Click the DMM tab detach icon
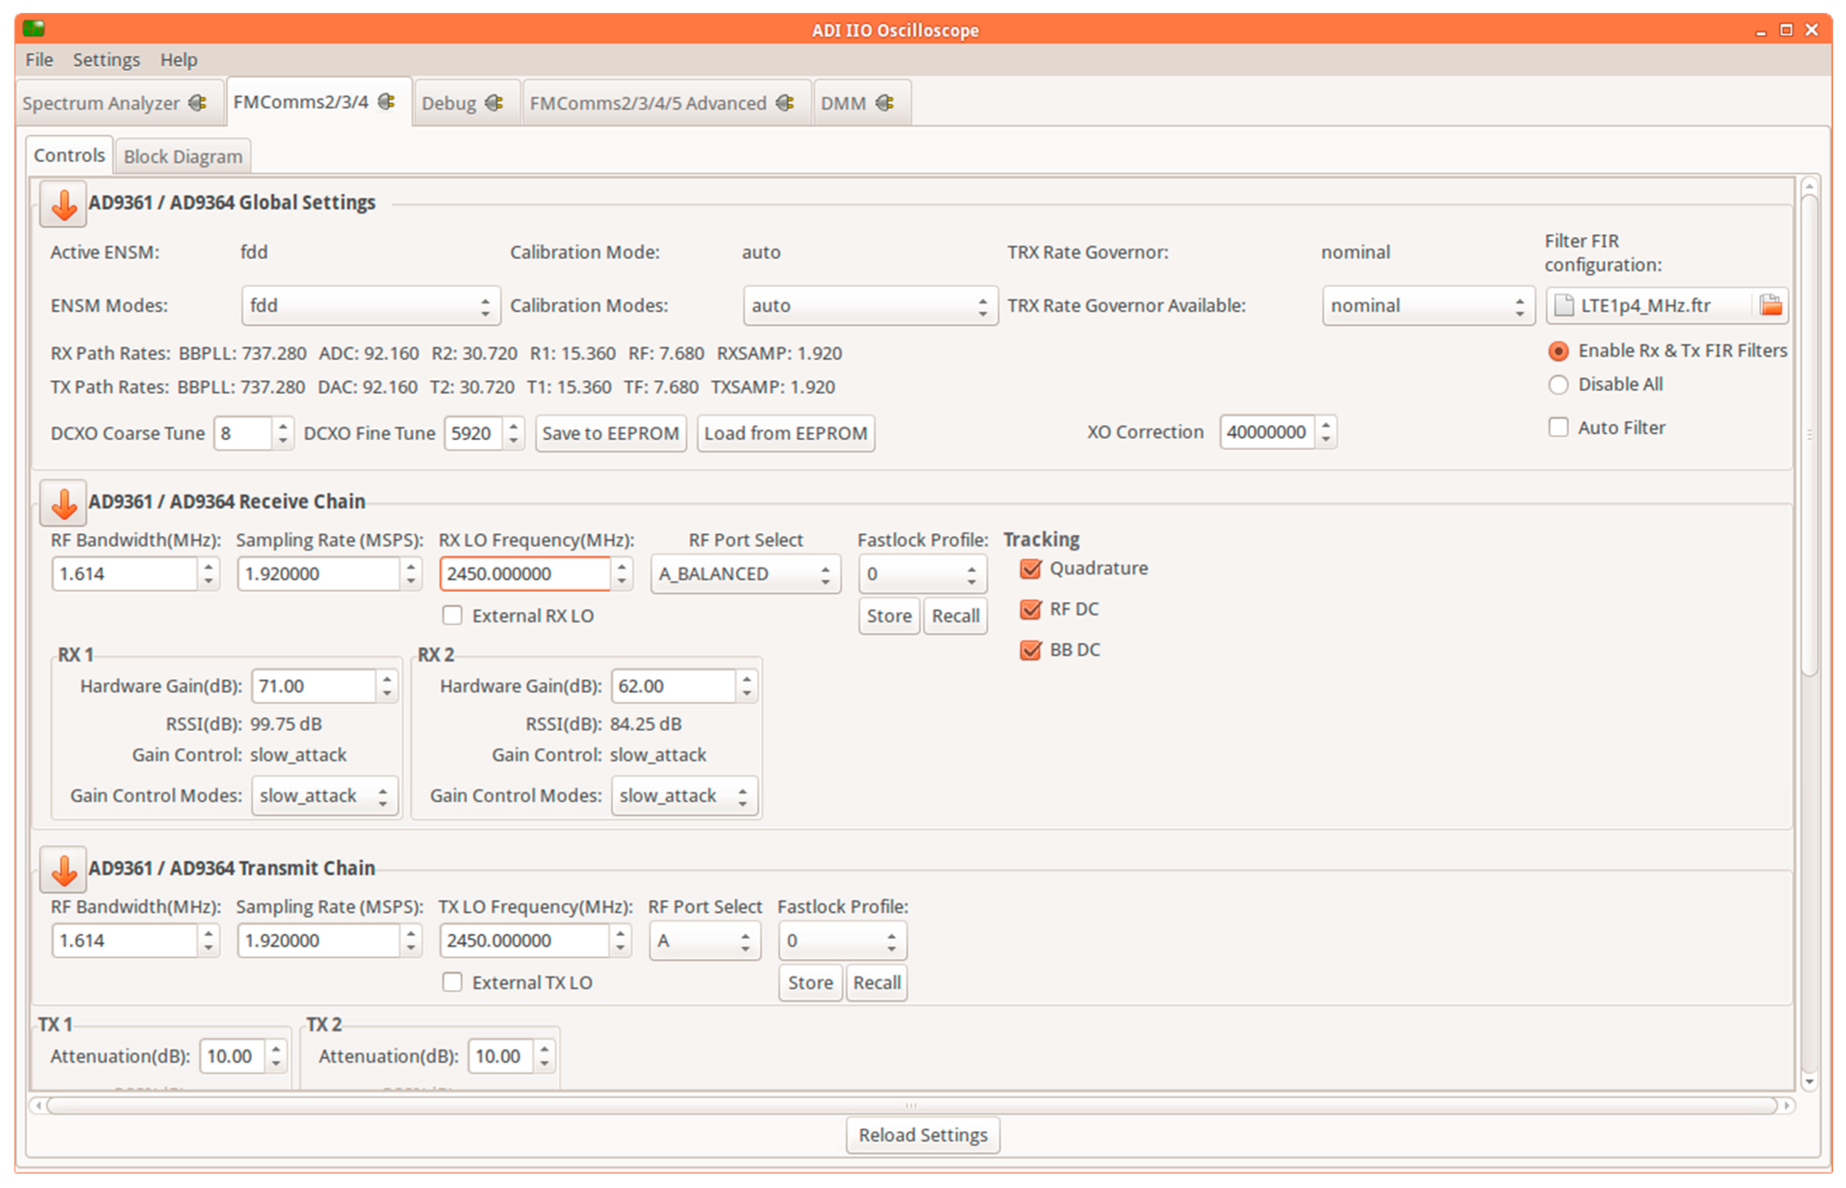The height and width of the screenshot is (1188, 1846). [884, 102]
